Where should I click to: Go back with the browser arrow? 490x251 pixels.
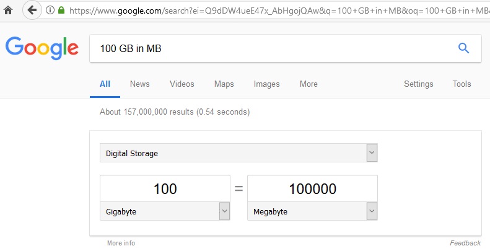(32, 11)
